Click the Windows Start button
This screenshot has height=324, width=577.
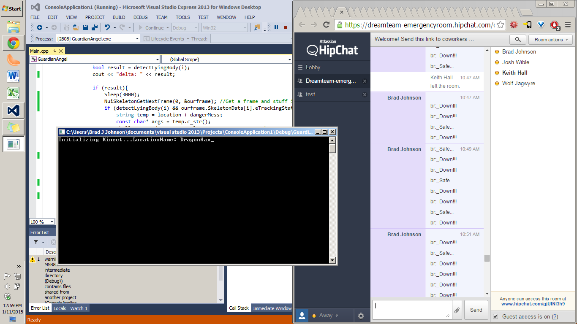(12, 8)
